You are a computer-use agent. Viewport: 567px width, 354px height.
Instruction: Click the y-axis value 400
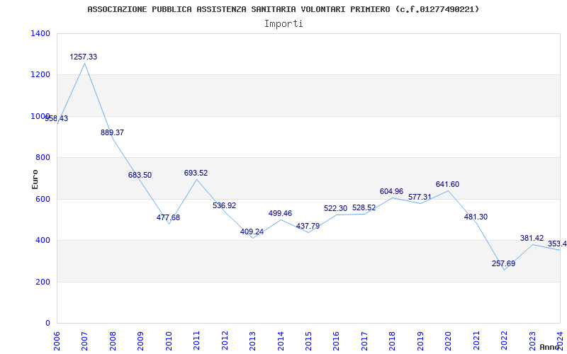(43, 240)
